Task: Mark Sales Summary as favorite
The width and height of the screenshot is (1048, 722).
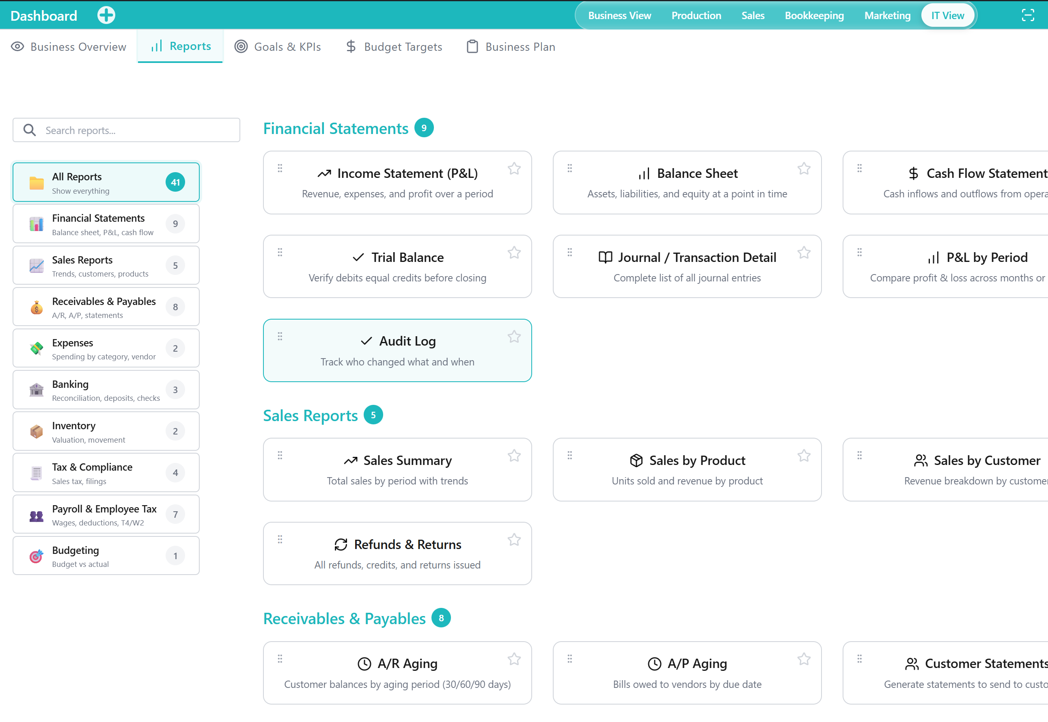Action: (x=514, y=456)
